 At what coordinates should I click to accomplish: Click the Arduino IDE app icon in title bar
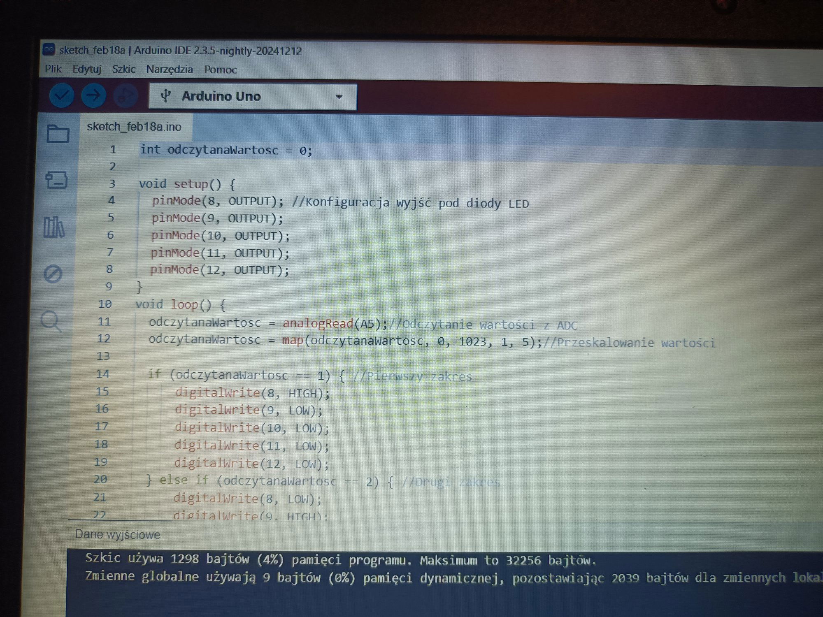click(49, 50)
